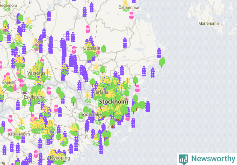Select the Mariehamn label
This screenshot has height=165, width=237.
pos(208,23)
